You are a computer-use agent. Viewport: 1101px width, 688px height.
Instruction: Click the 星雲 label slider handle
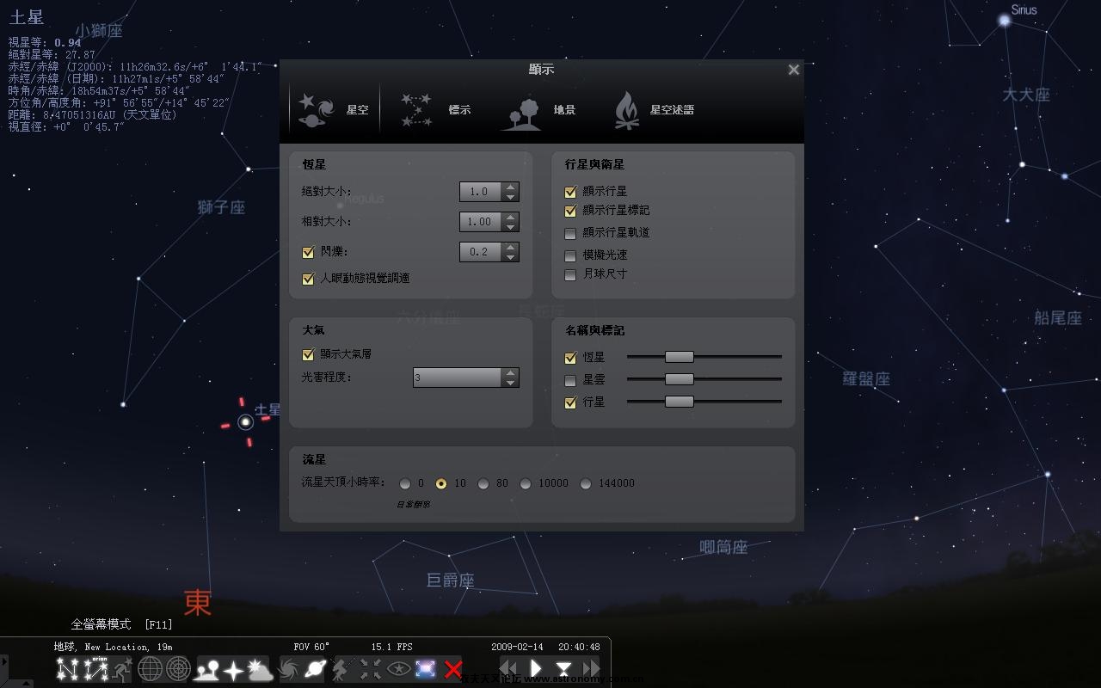point(679,379)
